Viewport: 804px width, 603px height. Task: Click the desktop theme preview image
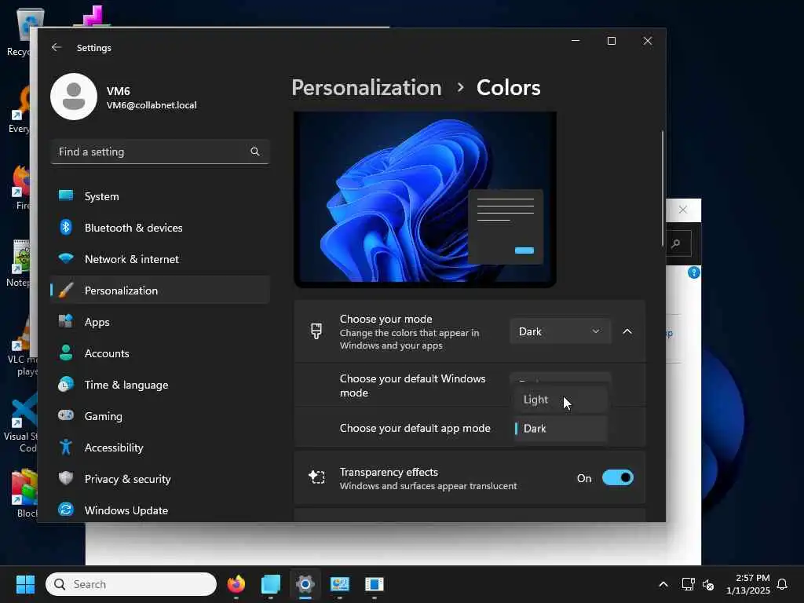click(425, 199)
